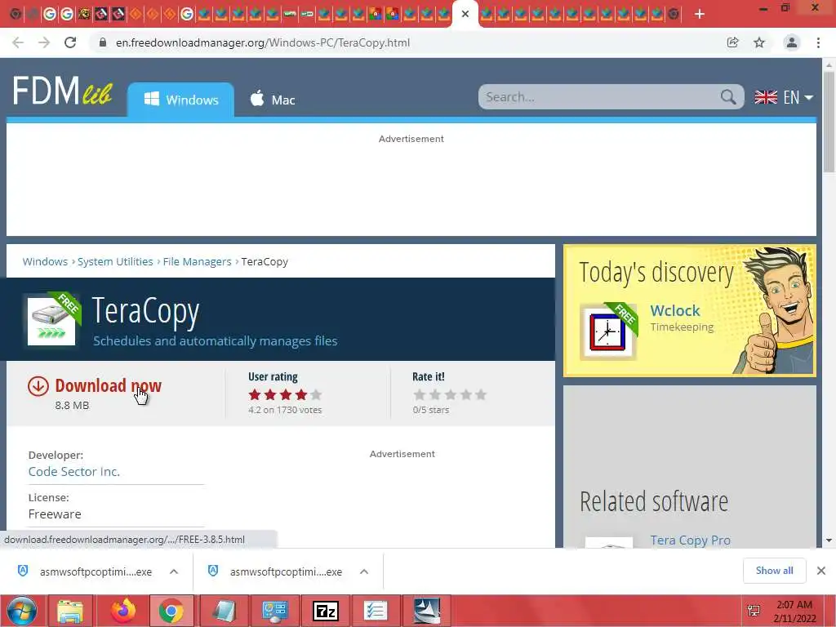Screen dimensions: 836x627
Task: Expand first asmwsoftpcoptimi download options
Action: (174, 571)
